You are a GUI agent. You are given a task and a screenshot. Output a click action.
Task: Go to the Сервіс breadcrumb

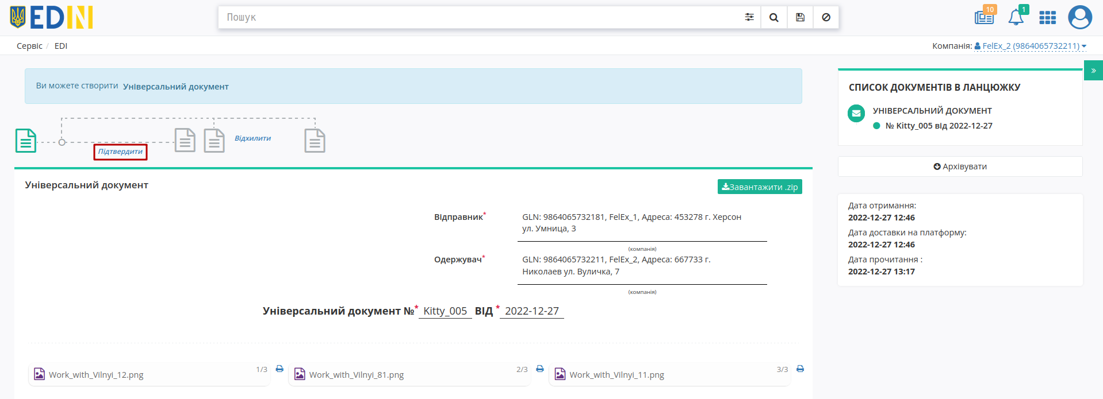point(29,46)
